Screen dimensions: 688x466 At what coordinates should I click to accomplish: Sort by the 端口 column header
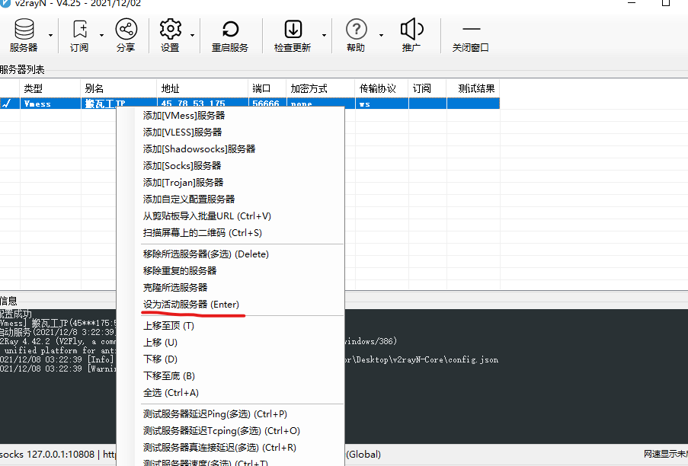coord(267,88)
